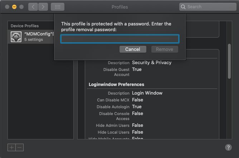239x158 pixels.
Task: Open help with the question mark button
Action: 228,147
